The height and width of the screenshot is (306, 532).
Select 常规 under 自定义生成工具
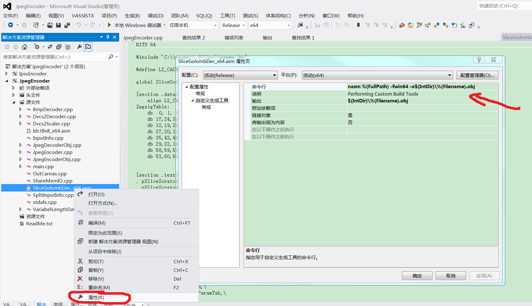pos(206,107)
